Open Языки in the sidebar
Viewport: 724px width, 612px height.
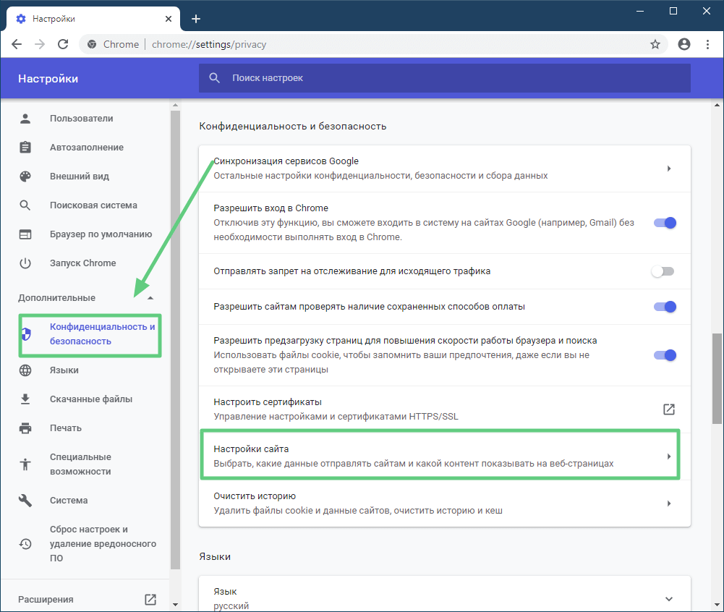click(64, 370)
